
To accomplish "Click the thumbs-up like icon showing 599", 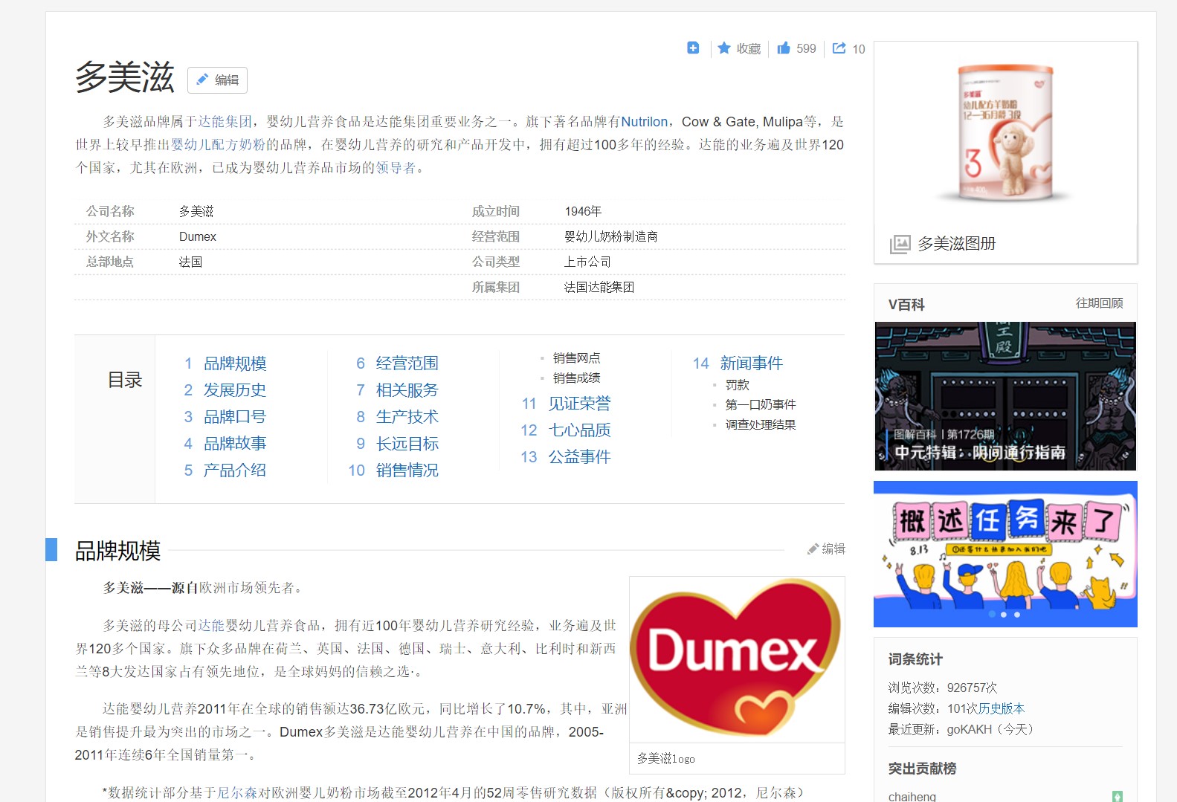I will 784,48.
